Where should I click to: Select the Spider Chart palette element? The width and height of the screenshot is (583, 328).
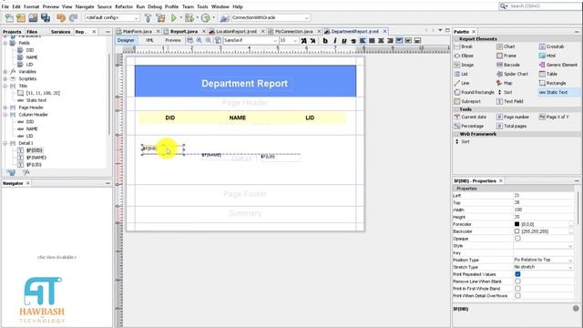coord(512,74)
